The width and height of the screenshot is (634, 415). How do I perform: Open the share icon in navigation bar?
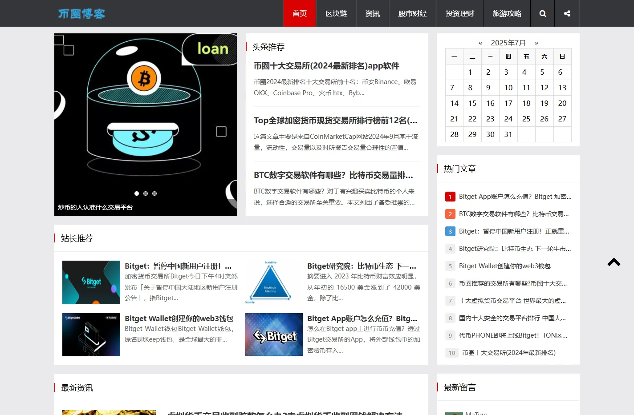567,13
